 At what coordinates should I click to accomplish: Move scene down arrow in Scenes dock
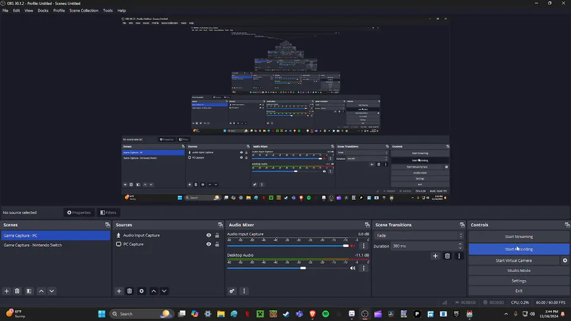coord(52,291)
